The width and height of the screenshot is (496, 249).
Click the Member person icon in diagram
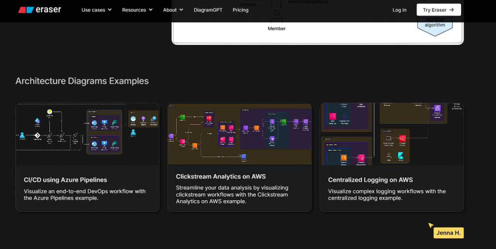click(x=277, y=16)
